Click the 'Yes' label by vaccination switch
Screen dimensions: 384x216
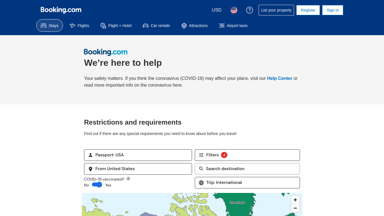tap(108, 185)
